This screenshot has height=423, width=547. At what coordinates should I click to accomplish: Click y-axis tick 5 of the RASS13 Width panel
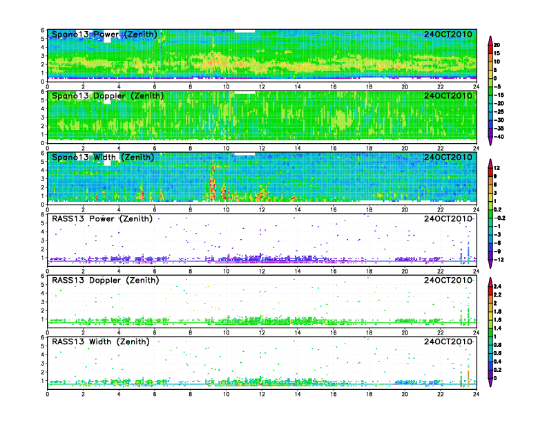pyautogui.click(x=43, y=346)
